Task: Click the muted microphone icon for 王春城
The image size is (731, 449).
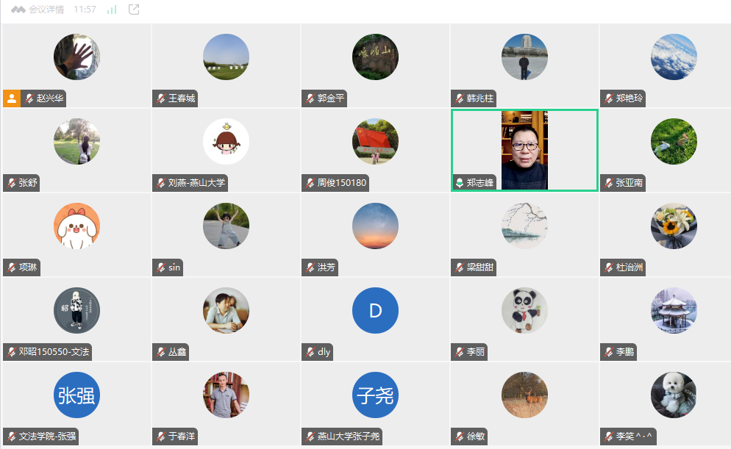Action: coord(161,98)
